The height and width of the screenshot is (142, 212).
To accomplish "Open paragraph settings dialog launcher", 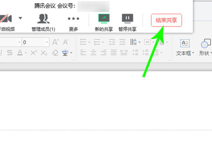I will 169,60.
